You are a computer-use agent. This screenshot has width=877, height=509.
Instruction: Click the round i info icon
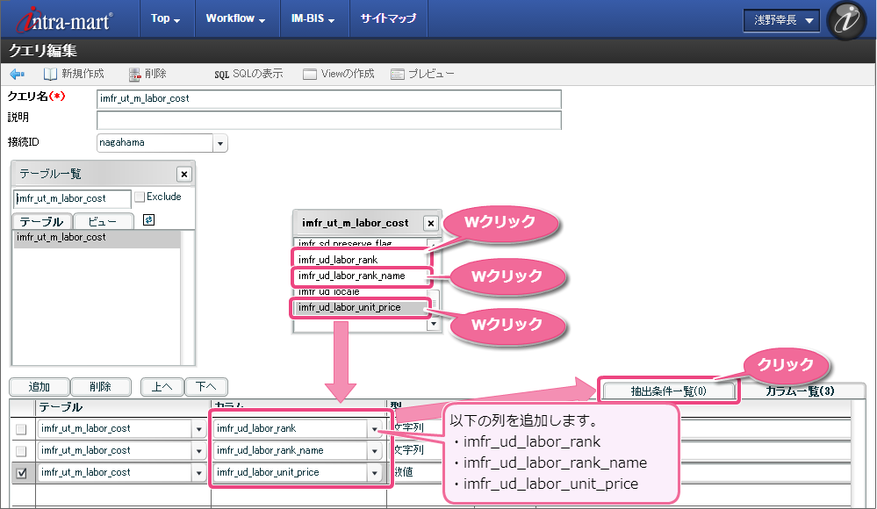click(846, 21)
